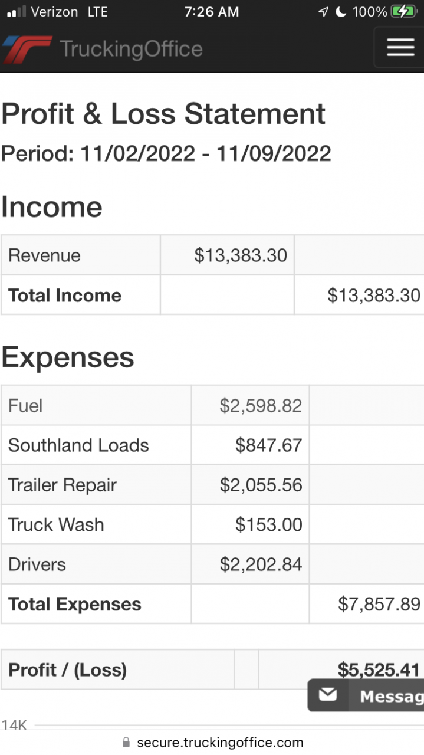Tap the Revenue amount $13,383.30
Screen dimensions: 424x755
coord(241,255)
